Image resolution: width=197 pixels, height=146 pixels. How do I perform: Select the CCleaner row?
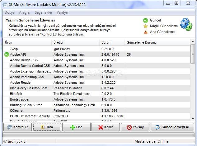point(96,111)
